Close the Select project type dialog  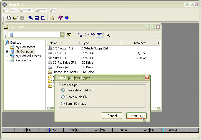click(147, 77)
